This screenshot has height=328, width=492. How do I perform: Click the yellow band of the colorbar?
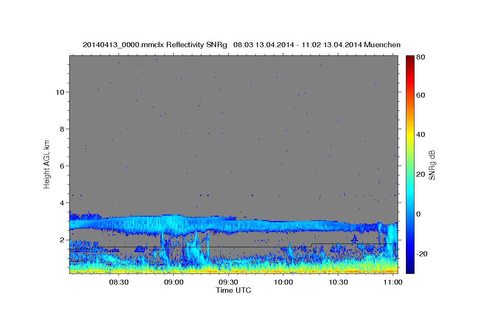(x=410, y=134)
